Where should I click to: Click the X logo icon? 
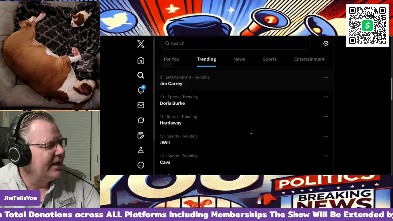tap(141, 44)
